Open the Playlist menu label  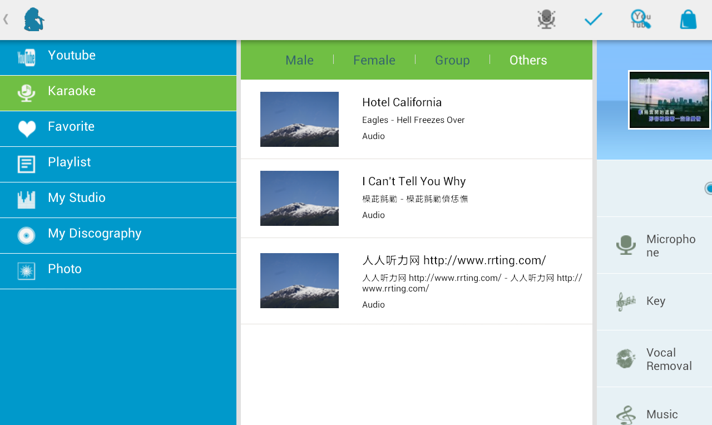click(69, 162)
